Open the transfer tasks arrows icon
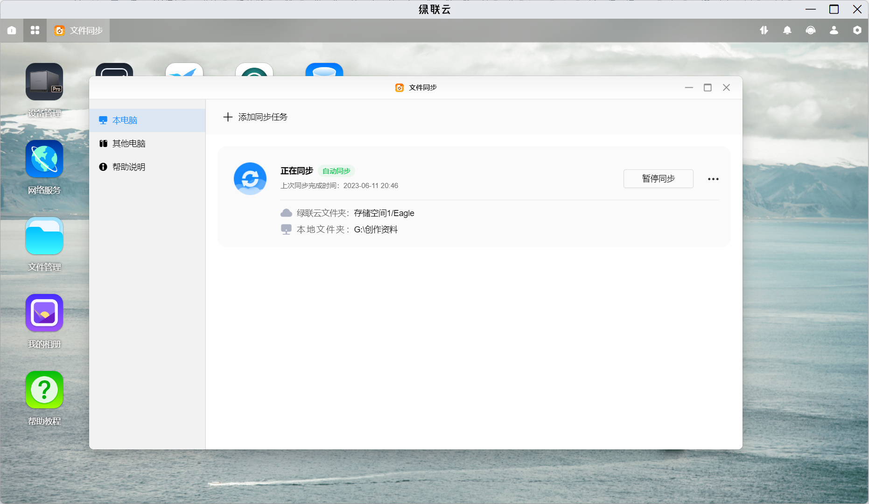Image resolution: width=869 pixels, height=504 pixels. (764, 30)
